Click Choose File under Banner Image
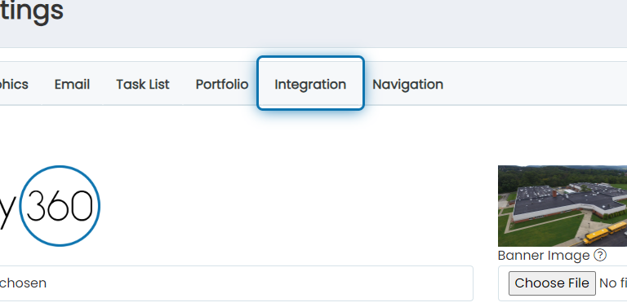The image size is (627, 307). pos(552,283)
